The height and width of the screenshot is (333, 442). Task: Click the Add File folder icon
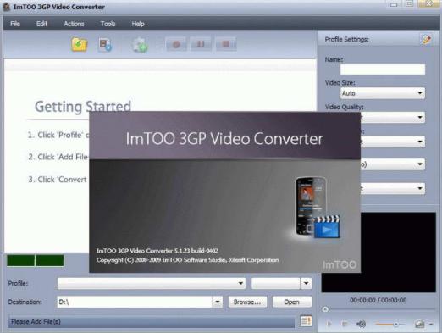click(80, 45)
